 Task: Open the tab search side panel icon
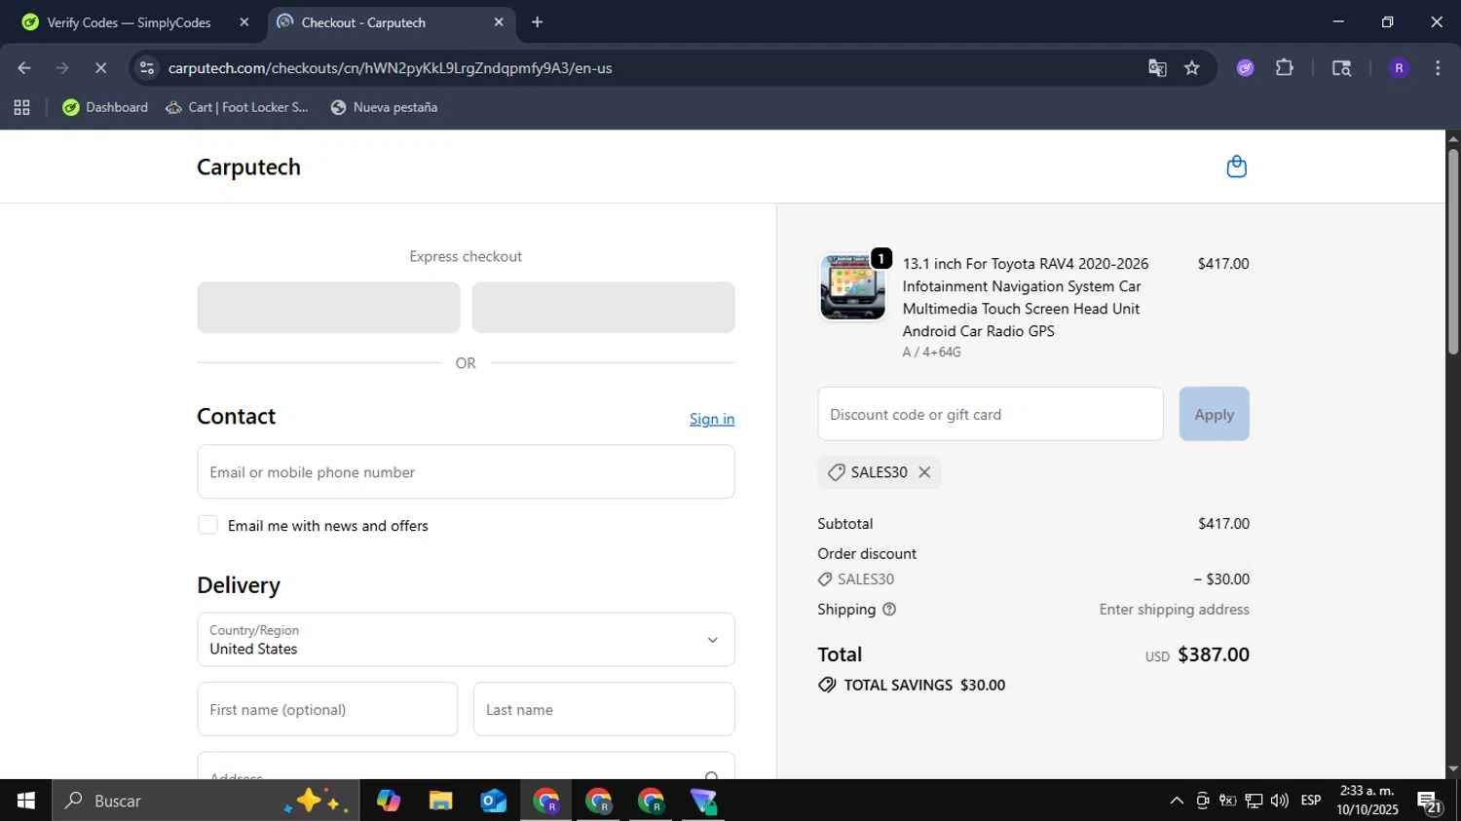(1341, 68)
